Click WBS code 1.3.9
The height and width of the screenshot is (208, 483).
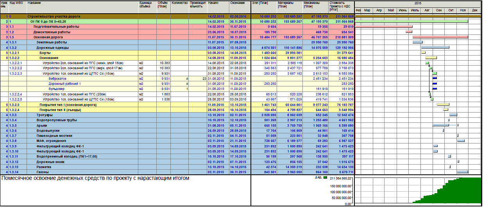[13, 146]
